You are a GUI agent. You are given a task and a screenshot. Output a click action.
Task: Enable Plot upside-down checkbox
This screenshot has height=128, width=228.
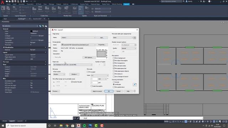pos(114,87)
